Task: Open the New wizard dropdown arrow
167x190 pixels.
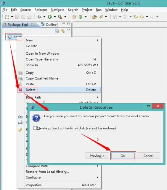Action: coord(12,17)
